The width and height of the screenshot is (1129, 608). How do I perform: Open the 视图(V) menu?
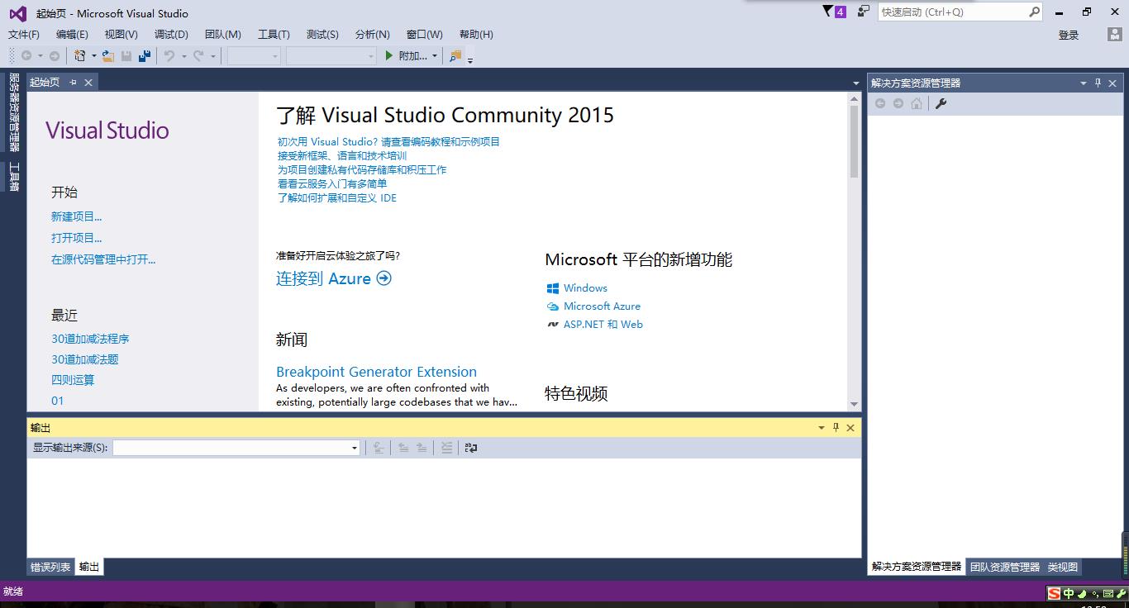pyautogui.click(x=121, y=35)
